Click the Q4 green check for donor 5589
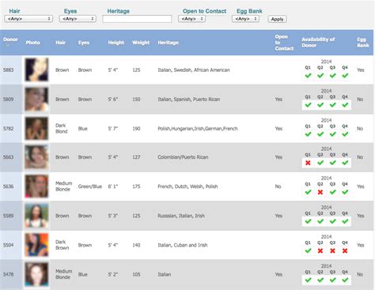Screen dimensions: 375x290 point(345,221)
